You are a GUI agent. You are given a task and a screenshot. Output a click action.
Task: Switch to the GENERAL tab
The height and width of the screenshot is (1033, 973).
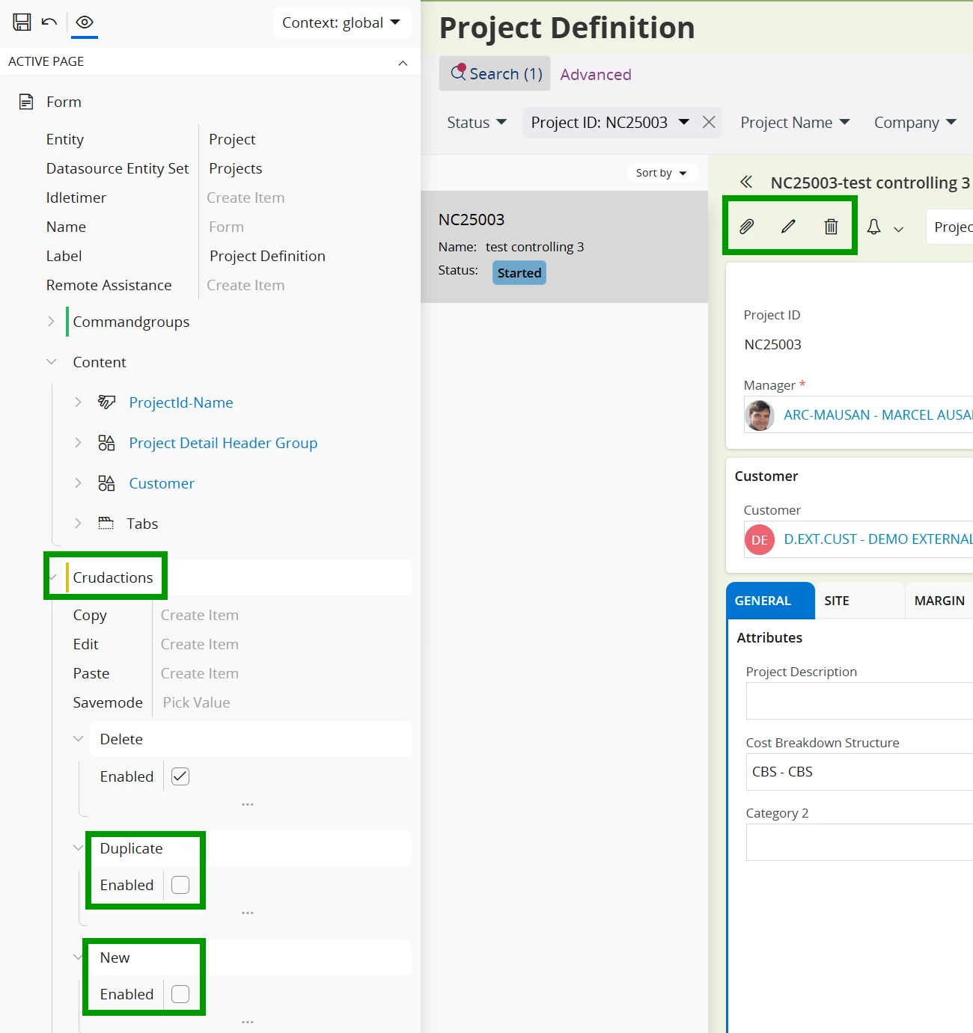coord(770,601)
